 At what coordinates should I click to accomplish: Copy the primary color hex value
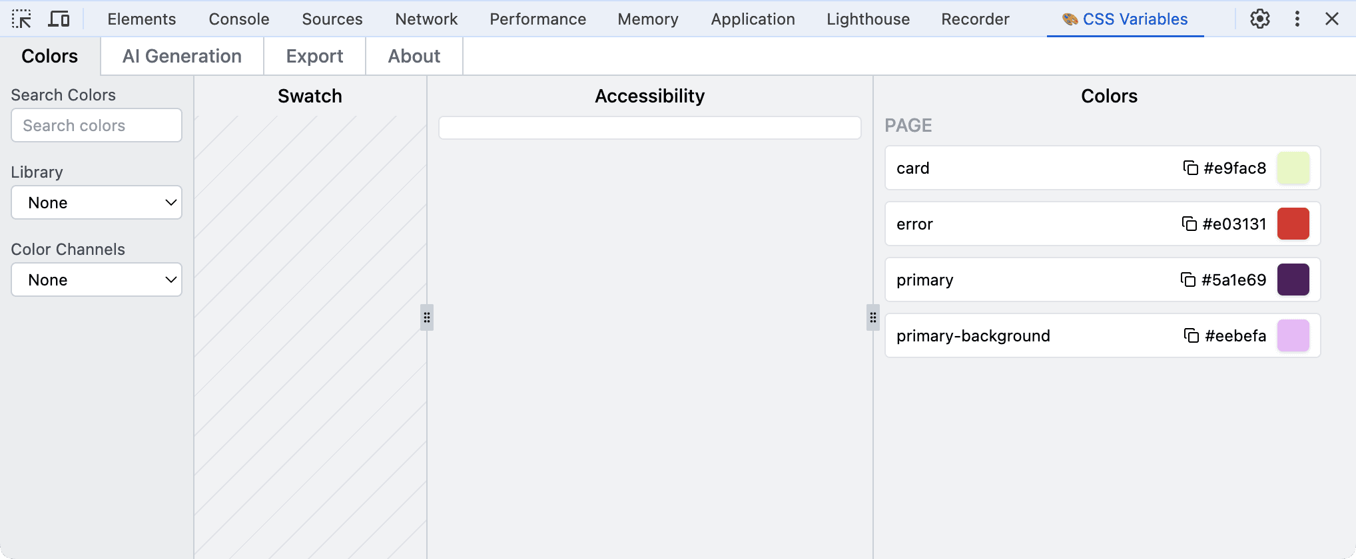pyautogui.click(x=1187, y=279)
